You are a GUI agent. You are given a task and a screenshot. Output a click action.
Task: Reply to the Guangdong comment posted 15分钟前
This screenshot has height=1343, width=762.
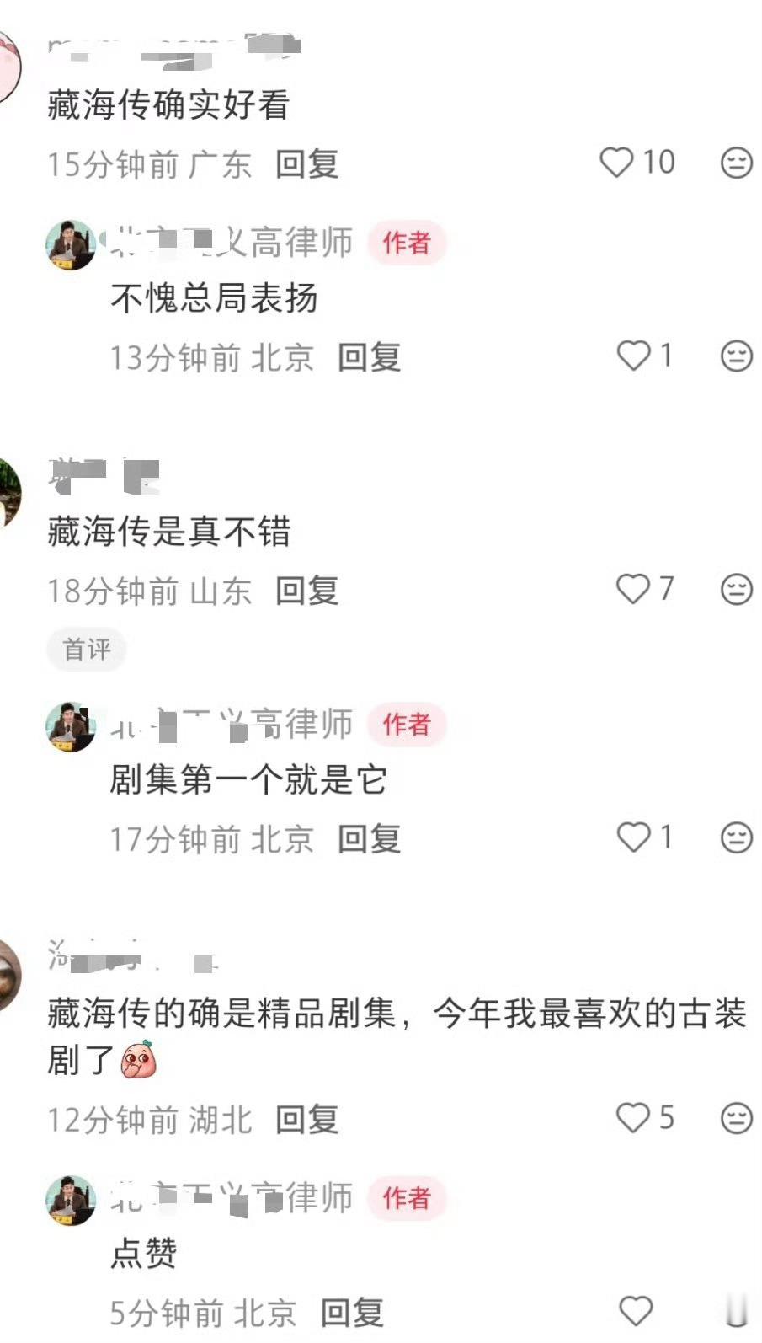[x=307, y=163]
